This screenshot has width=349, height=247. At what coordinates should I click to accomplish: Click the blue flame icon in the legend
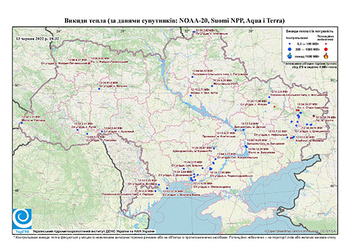click(x=290, y=56)
